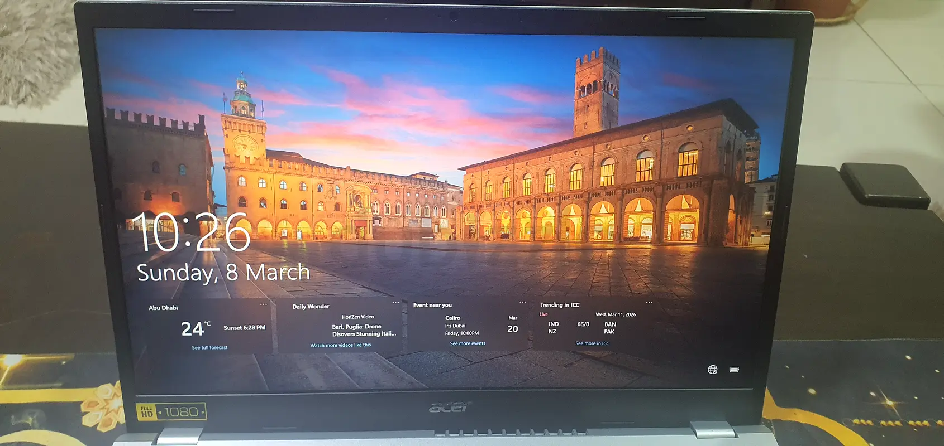Image resolution: width=944 pixels, height=446 pixels.
Task: Open the Bari, Puglia drone video headline
Action: coord(364,331)
